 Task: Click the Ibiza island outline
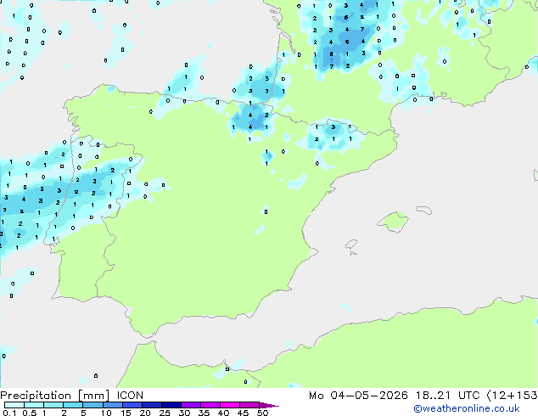pos(351,245)
